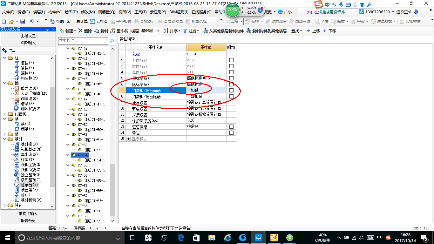
Task: Collapse the CT-50 tree node
Action: pos(68,125)
